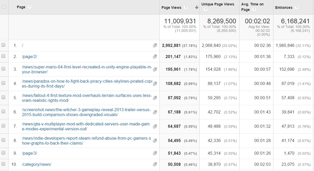Sort by Avg. Time on Page header

point(252,4)
